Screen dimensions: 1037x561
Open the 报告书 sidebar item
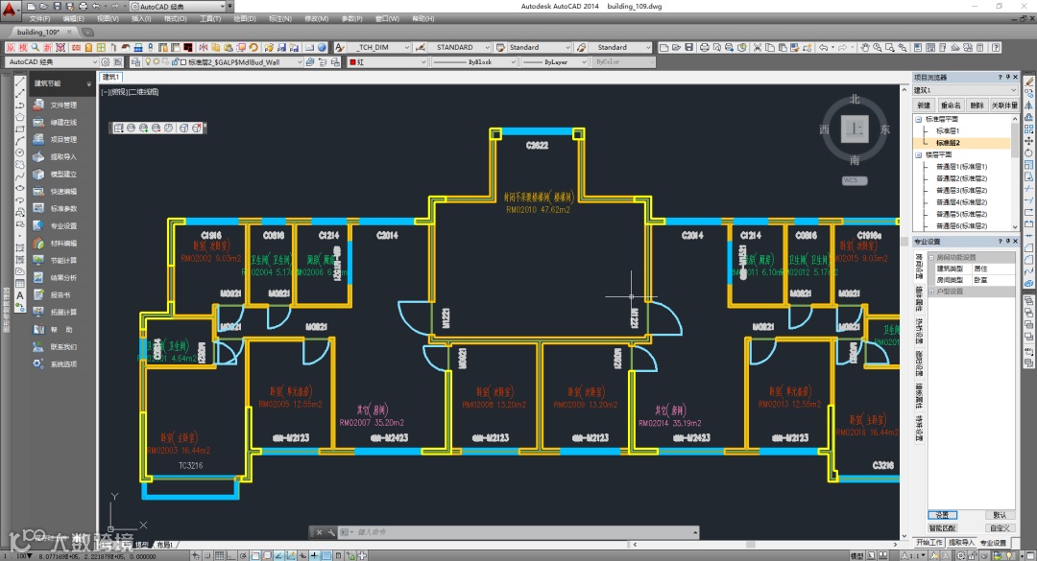coord(62,294)
